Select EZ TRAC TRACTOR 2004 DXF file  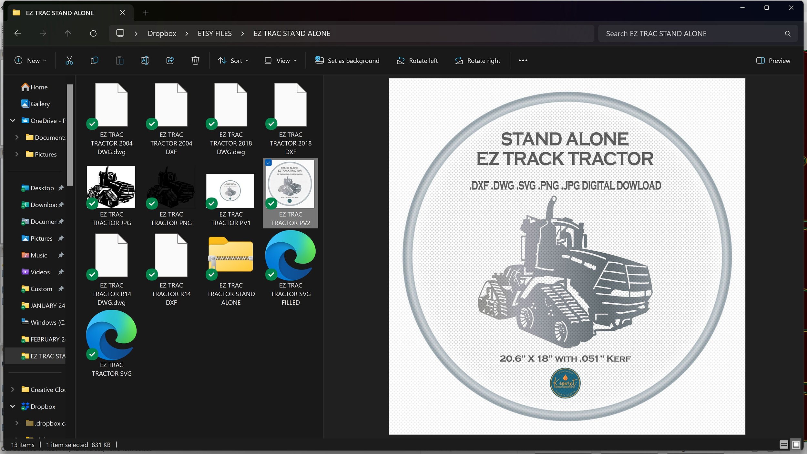[x=171, y=119]
